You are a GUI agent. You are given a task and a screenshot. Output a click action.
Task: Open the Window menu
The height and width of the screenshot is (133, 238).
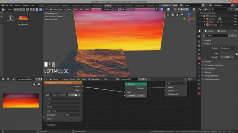(x=25, y=5)
